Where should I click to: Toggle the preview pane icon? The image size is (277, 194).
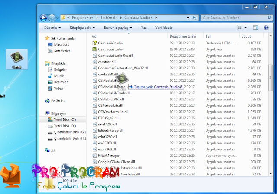tap(255, 28)
